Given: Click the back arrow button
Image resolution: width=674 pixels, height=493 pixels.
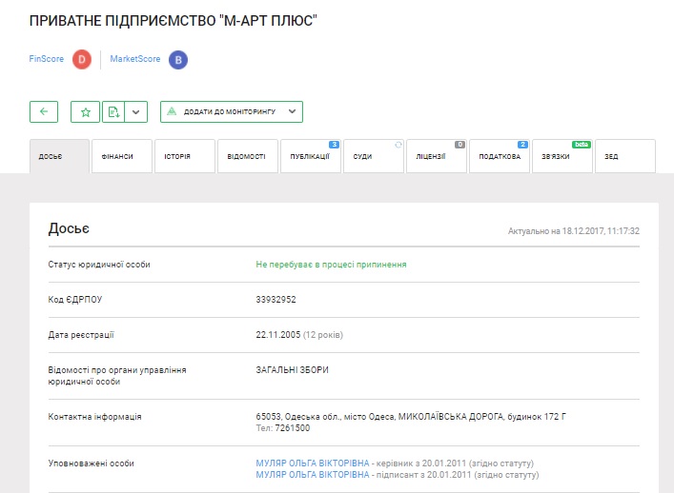Looking at the screenshot, I should click(44, 112).
